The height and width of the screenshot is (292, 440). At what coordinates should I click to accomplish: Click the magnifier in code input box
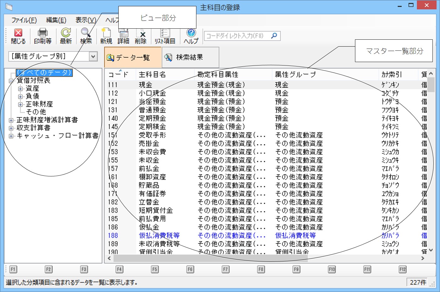[x=274, y=36]
